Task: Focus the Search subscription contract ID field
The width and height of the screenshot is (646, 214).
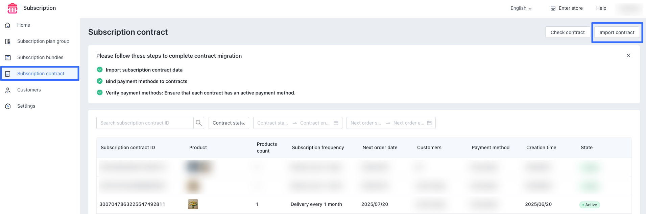Action: tap(145, 123)
